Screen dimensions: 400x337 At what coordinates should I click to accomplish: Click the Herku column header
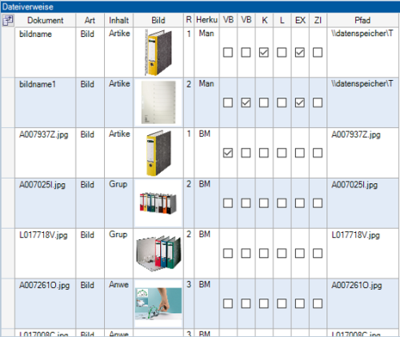click(206, 20)
